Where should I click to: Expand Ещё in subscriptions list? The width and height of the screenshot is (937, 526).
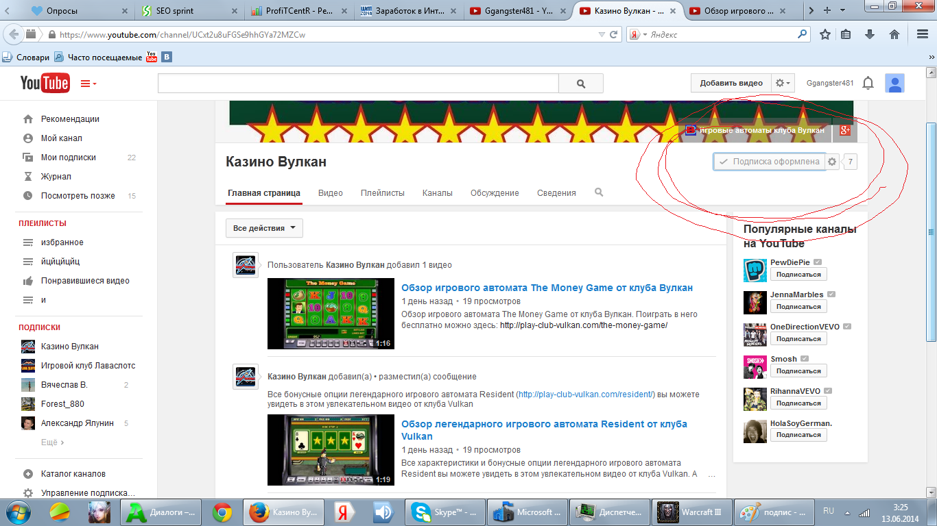tap(52, 442)
